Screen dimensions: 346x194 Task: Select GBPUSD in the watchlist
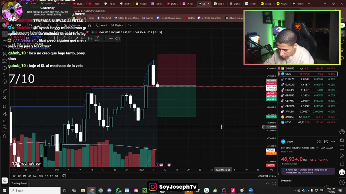308,95
